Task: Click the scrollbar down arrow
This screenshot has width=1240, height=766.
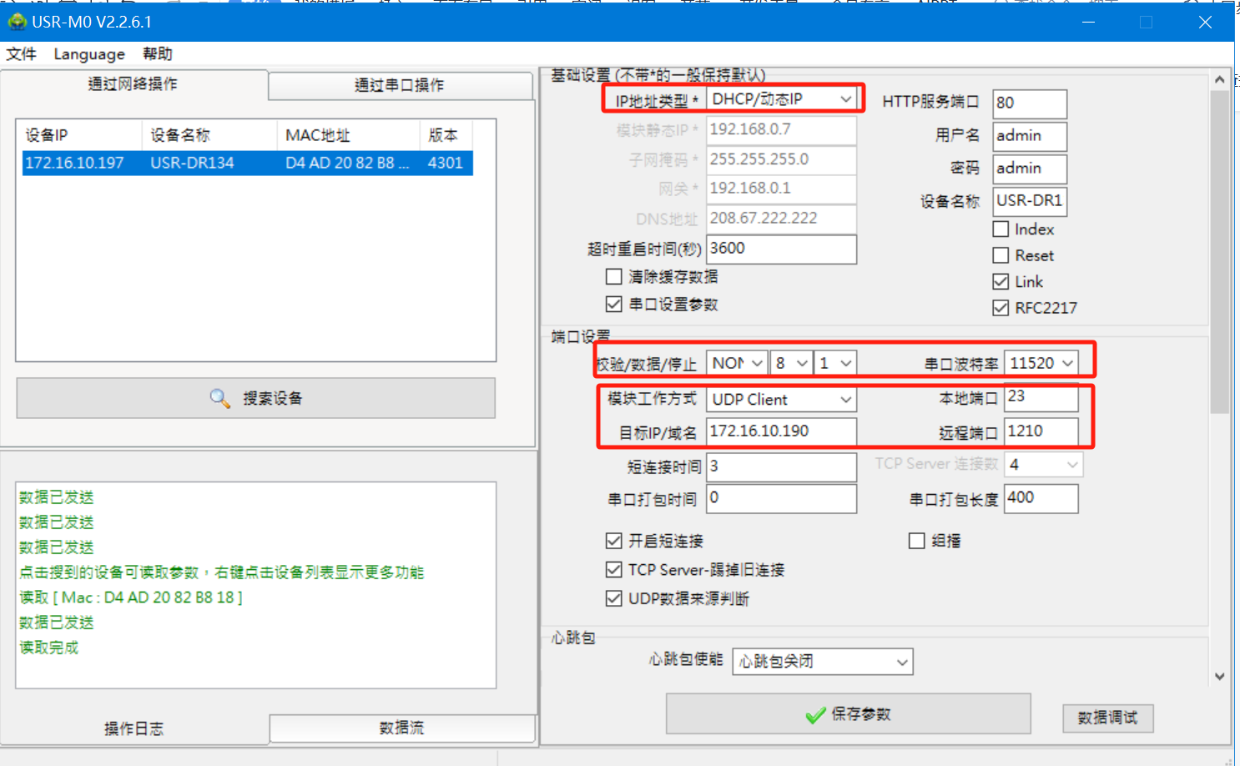Action: [1219, 677]
